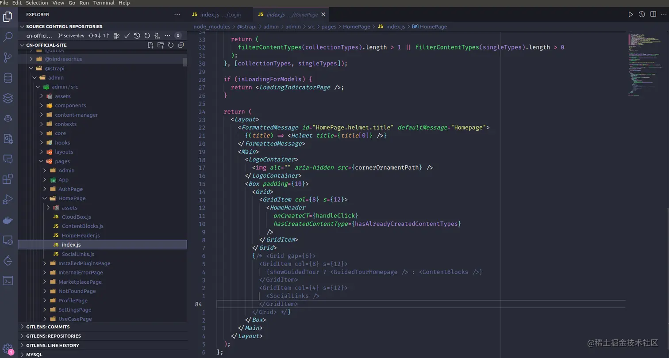Screen dimensions: 669x358
Task: Open editor timeline history icon
Action: pos(642,15)
